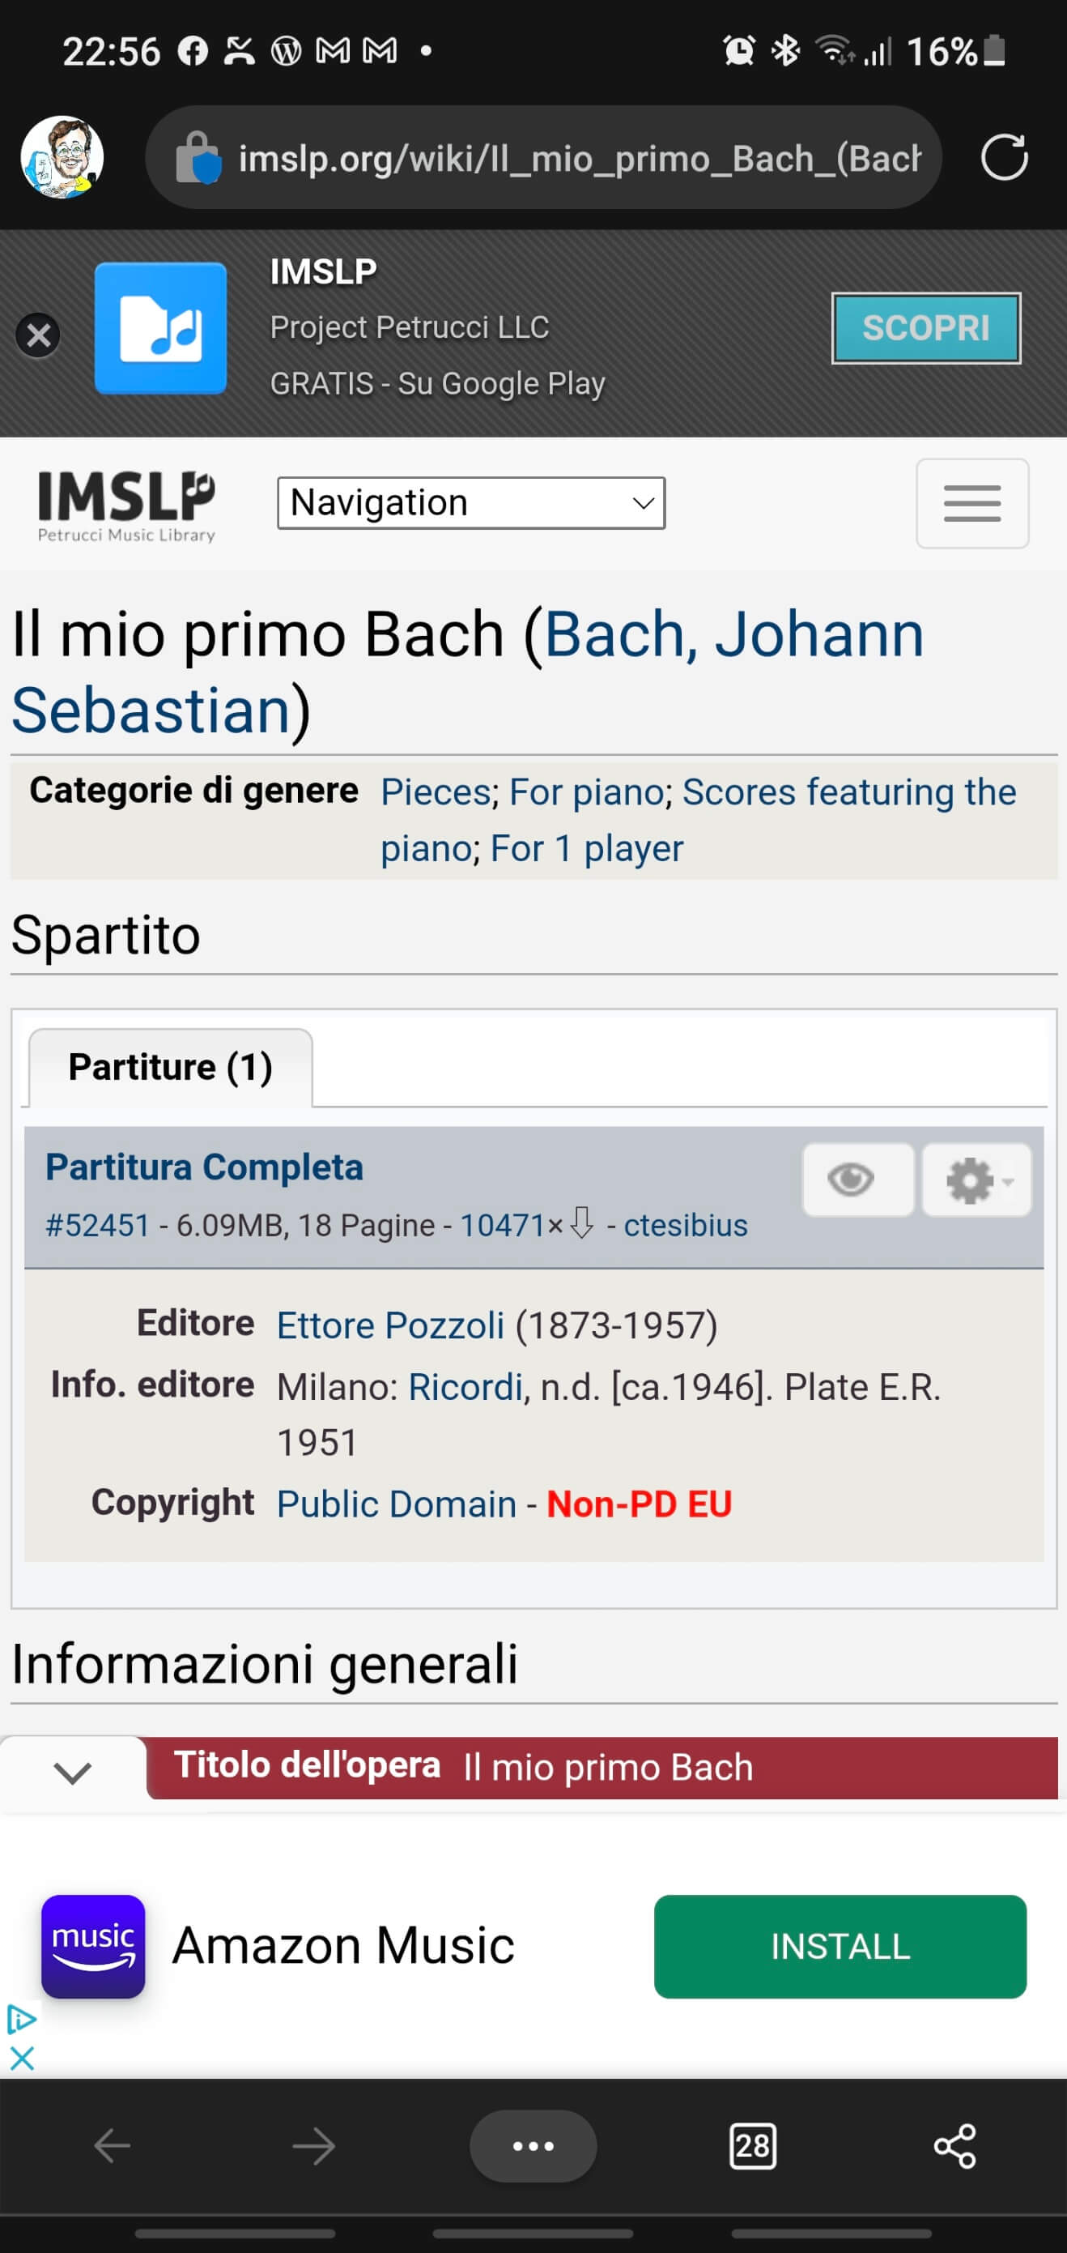Expand the Informazioni generali chevron

click(73, 1773)
